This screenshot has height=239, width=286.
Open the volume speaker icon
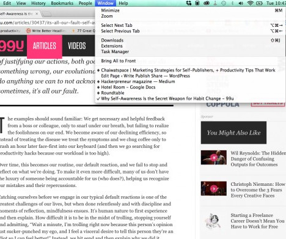tap(241, 3)
